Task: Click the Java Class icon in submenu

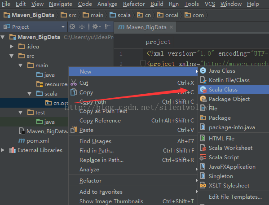Action: click(203, 70)
